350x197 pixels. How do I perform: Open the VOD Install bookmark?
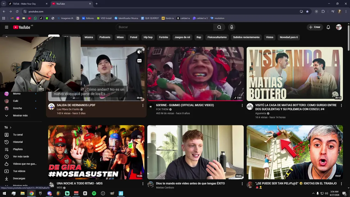click(x=104, y=18)
